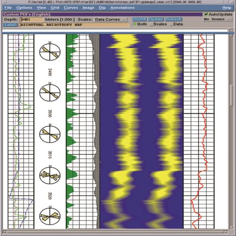Click the blue Label button
The image size is (236, 236).
click(x=10, y=25)
